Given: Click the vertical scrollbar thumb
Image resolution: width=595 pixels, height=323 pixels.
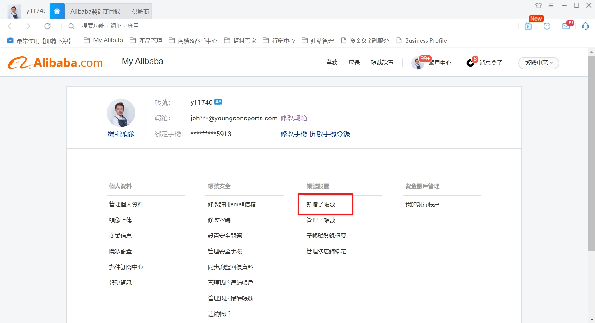Looking at the screenshot, I should click(592, 153).
